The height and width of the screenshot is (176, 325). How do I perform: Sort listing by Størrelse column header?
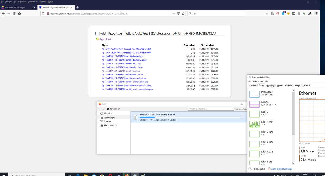coord(190,45)
